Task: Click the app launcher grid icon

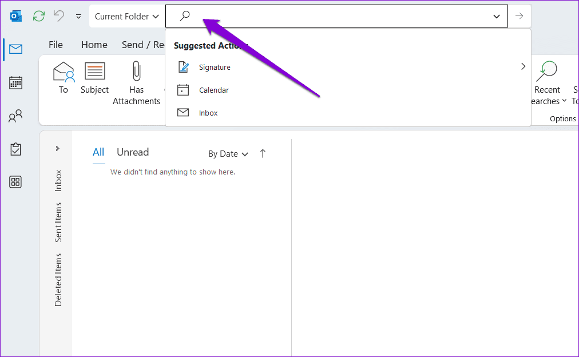Action: [x=15, y=182]
